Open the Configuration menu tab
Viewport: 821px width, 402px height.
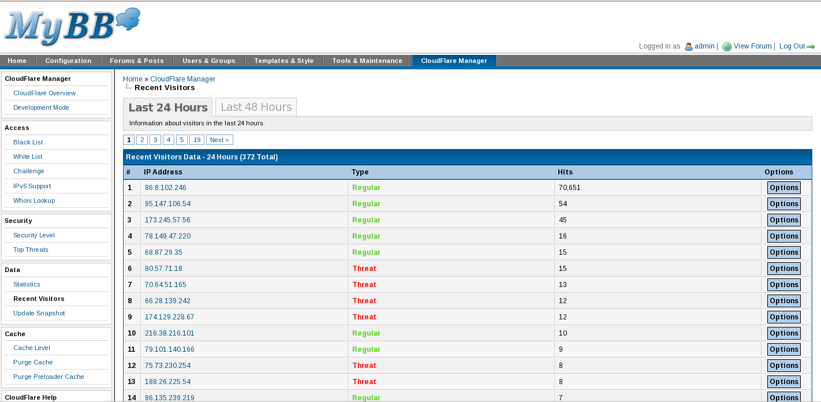click(68, 61)
